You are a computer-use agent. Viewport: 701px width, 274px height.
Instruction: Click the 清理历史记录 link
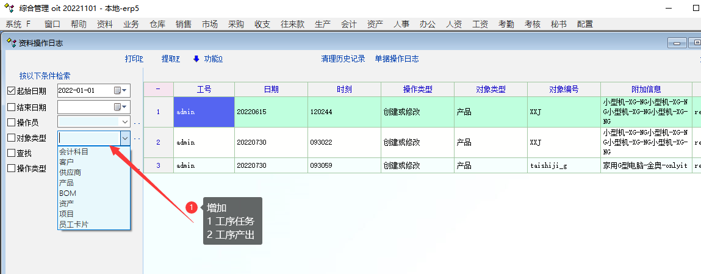[343, 59]
